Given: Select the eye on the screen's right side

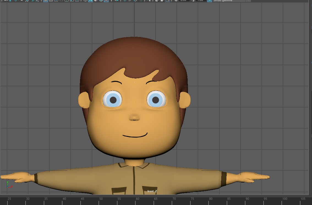Looking at the screenshot, I should [156, 99].
